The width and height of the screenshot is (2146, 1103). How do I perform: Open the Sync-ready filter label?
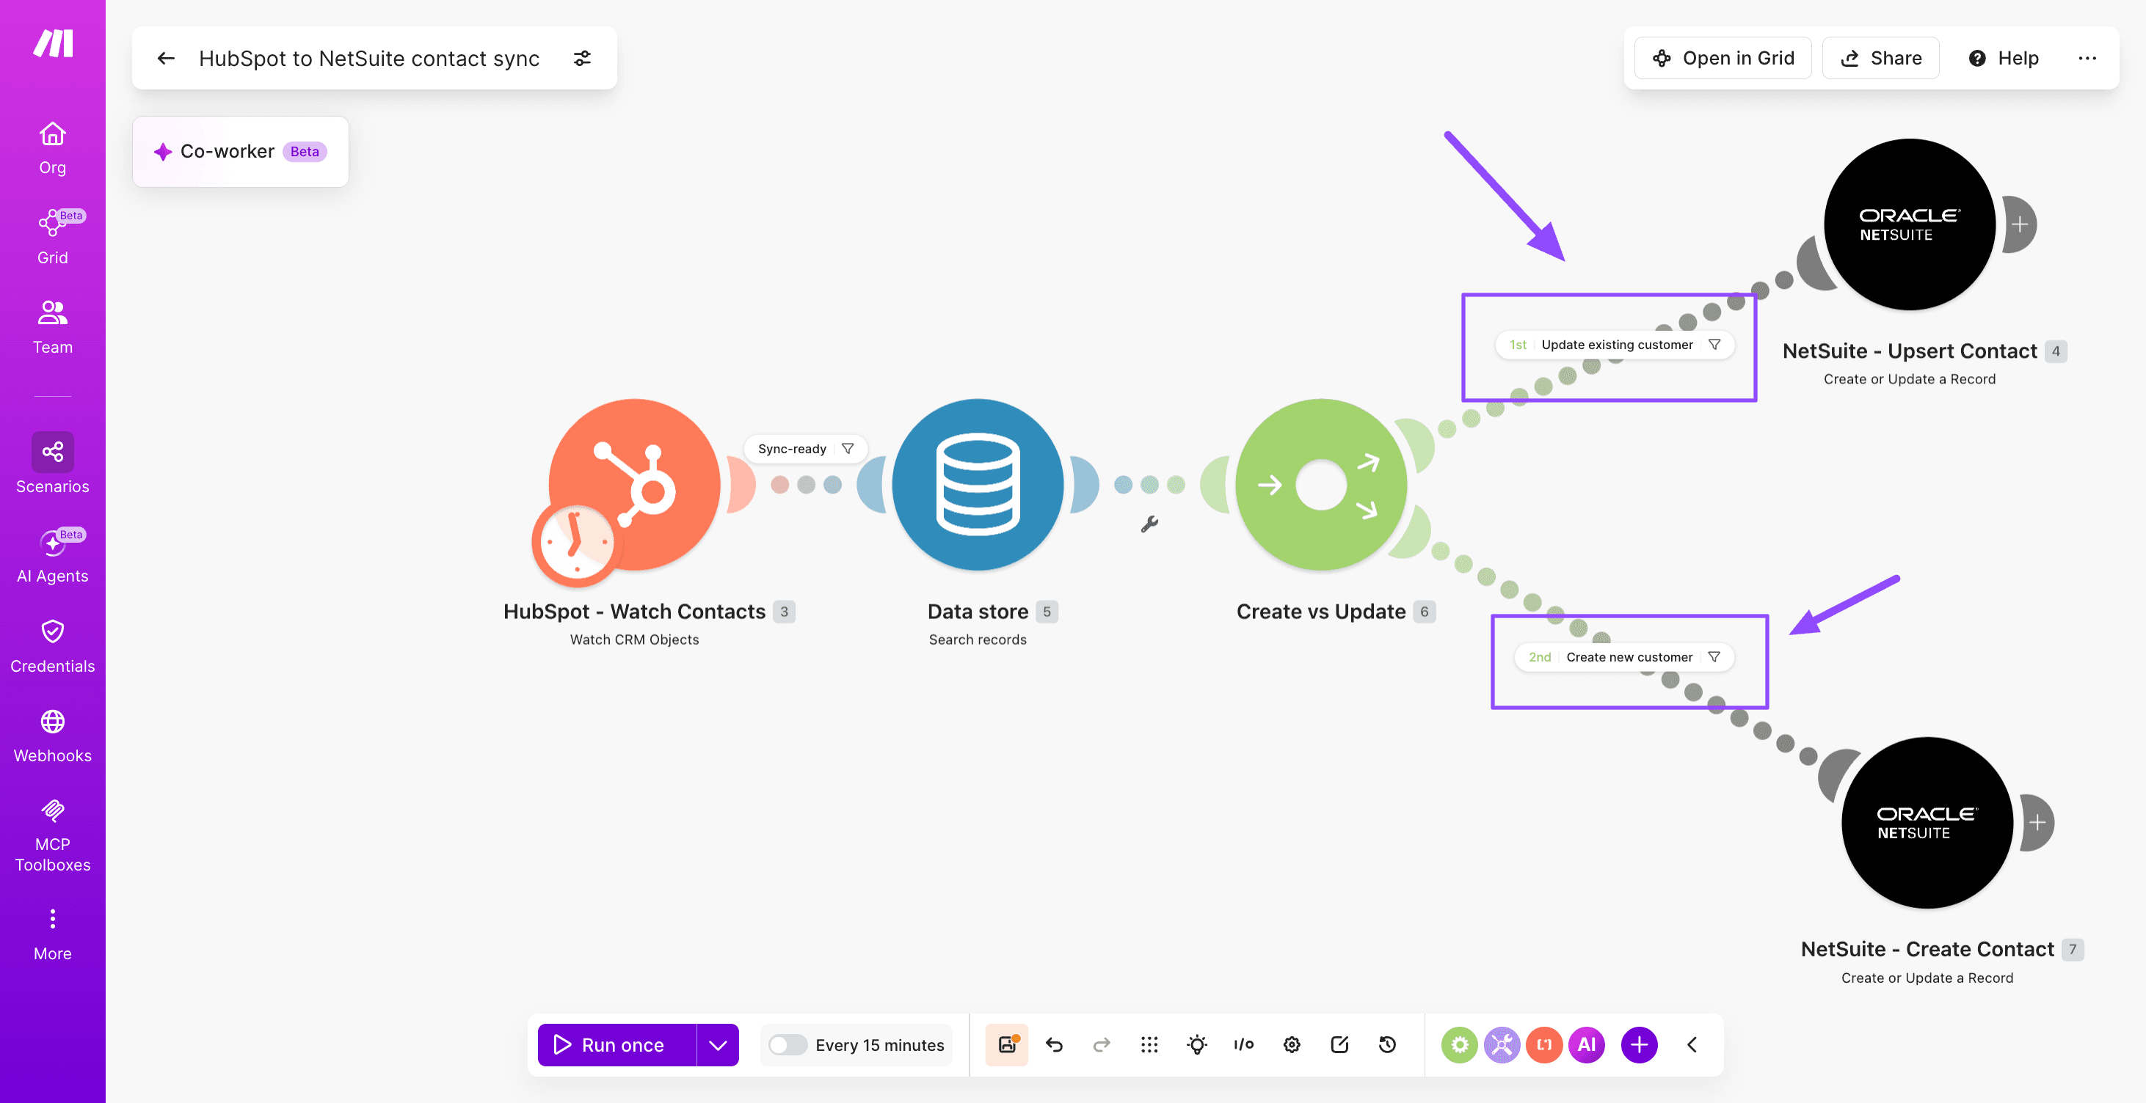pos(792,449)
